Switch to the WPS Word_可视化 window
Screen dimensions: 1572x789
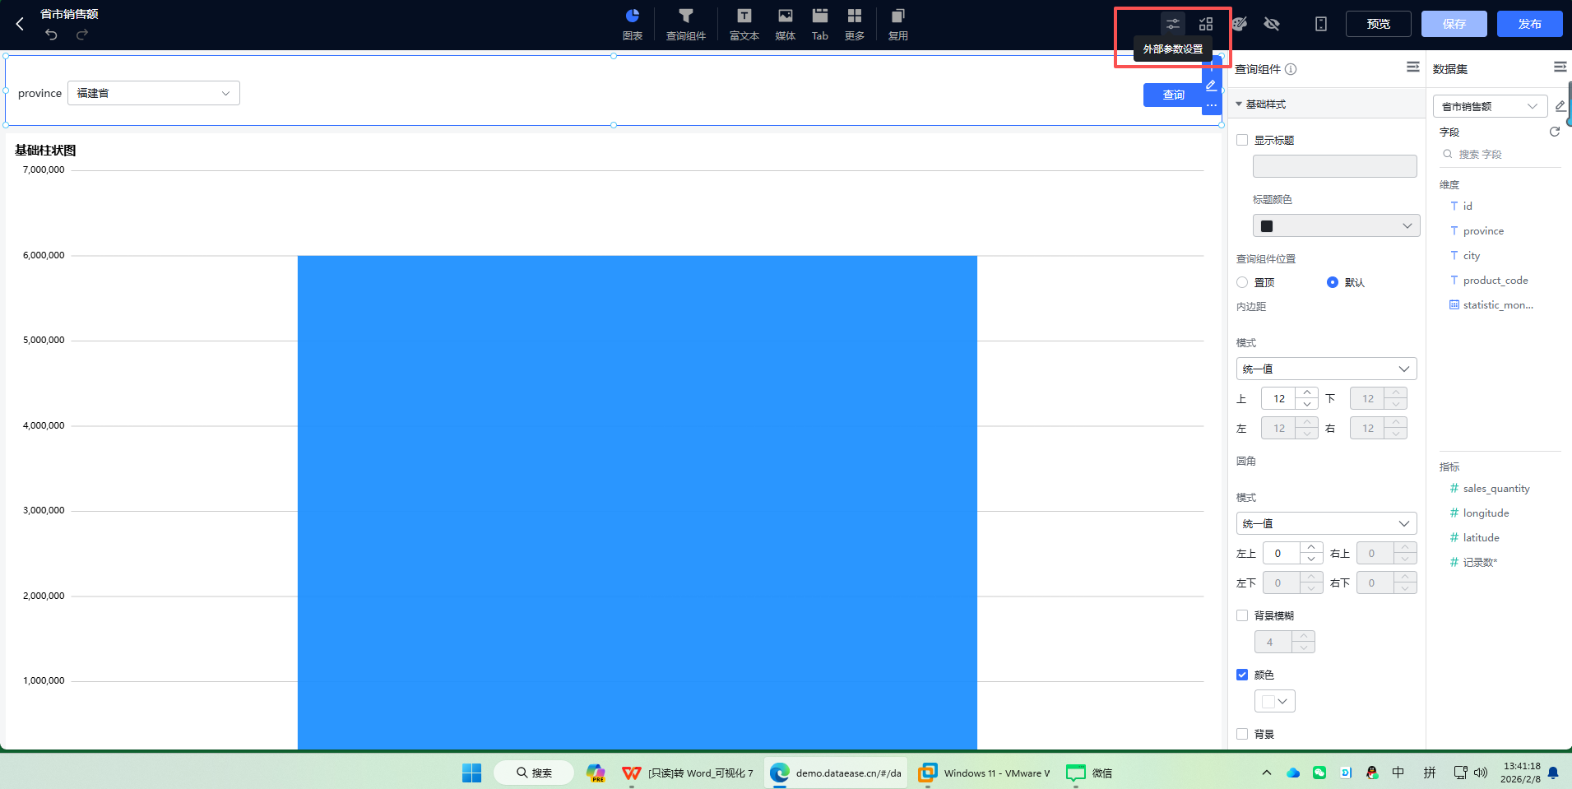[688, 773]
